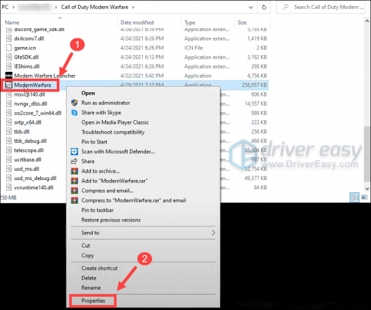
Task: Sort by Date modified column header
Action: point(137,22)
